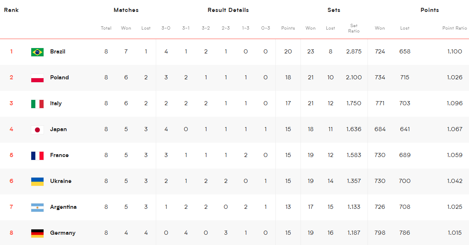Click the 3-0 results column header
The height and width of the screenshot is (245, 469).
[x=166, y=28]
